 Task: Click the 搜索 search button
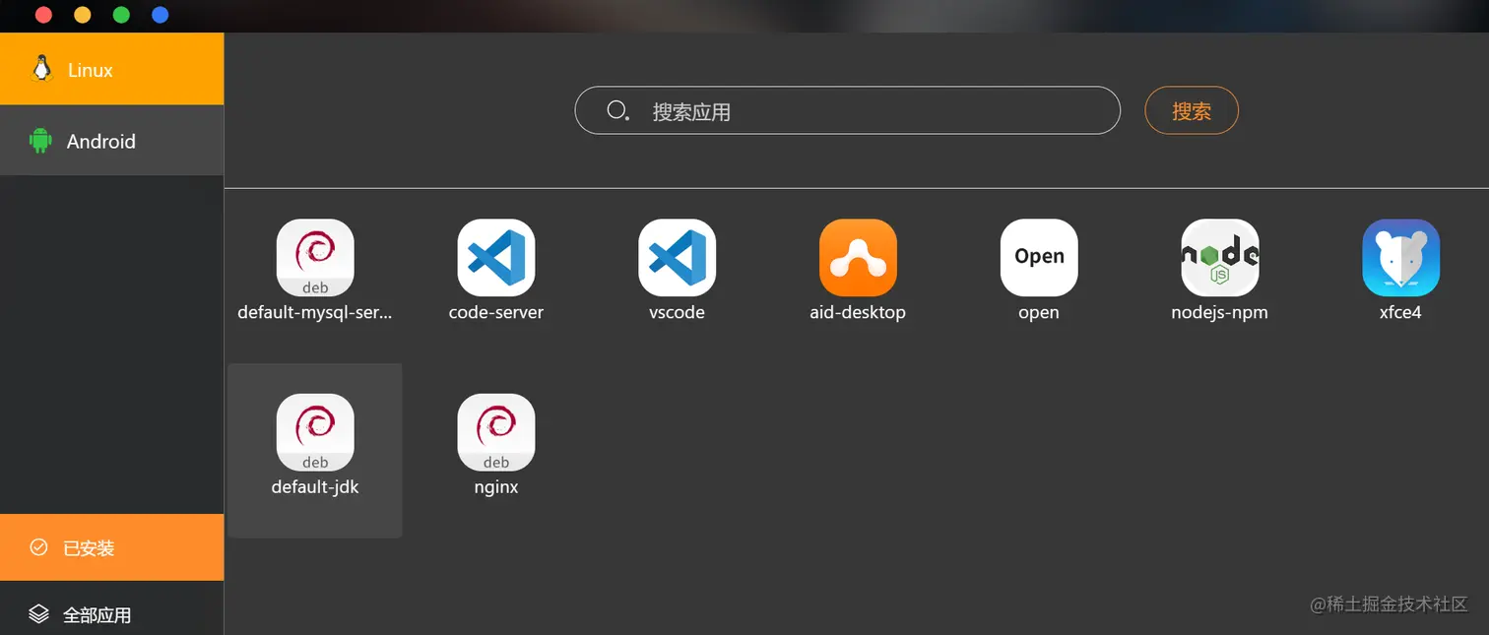pyautogui.click(x=1192, y=110)
